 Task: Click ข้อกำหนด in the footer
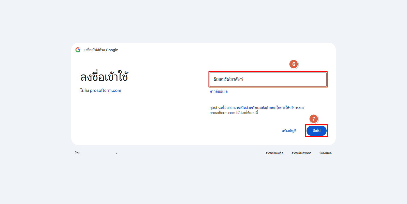325,153
